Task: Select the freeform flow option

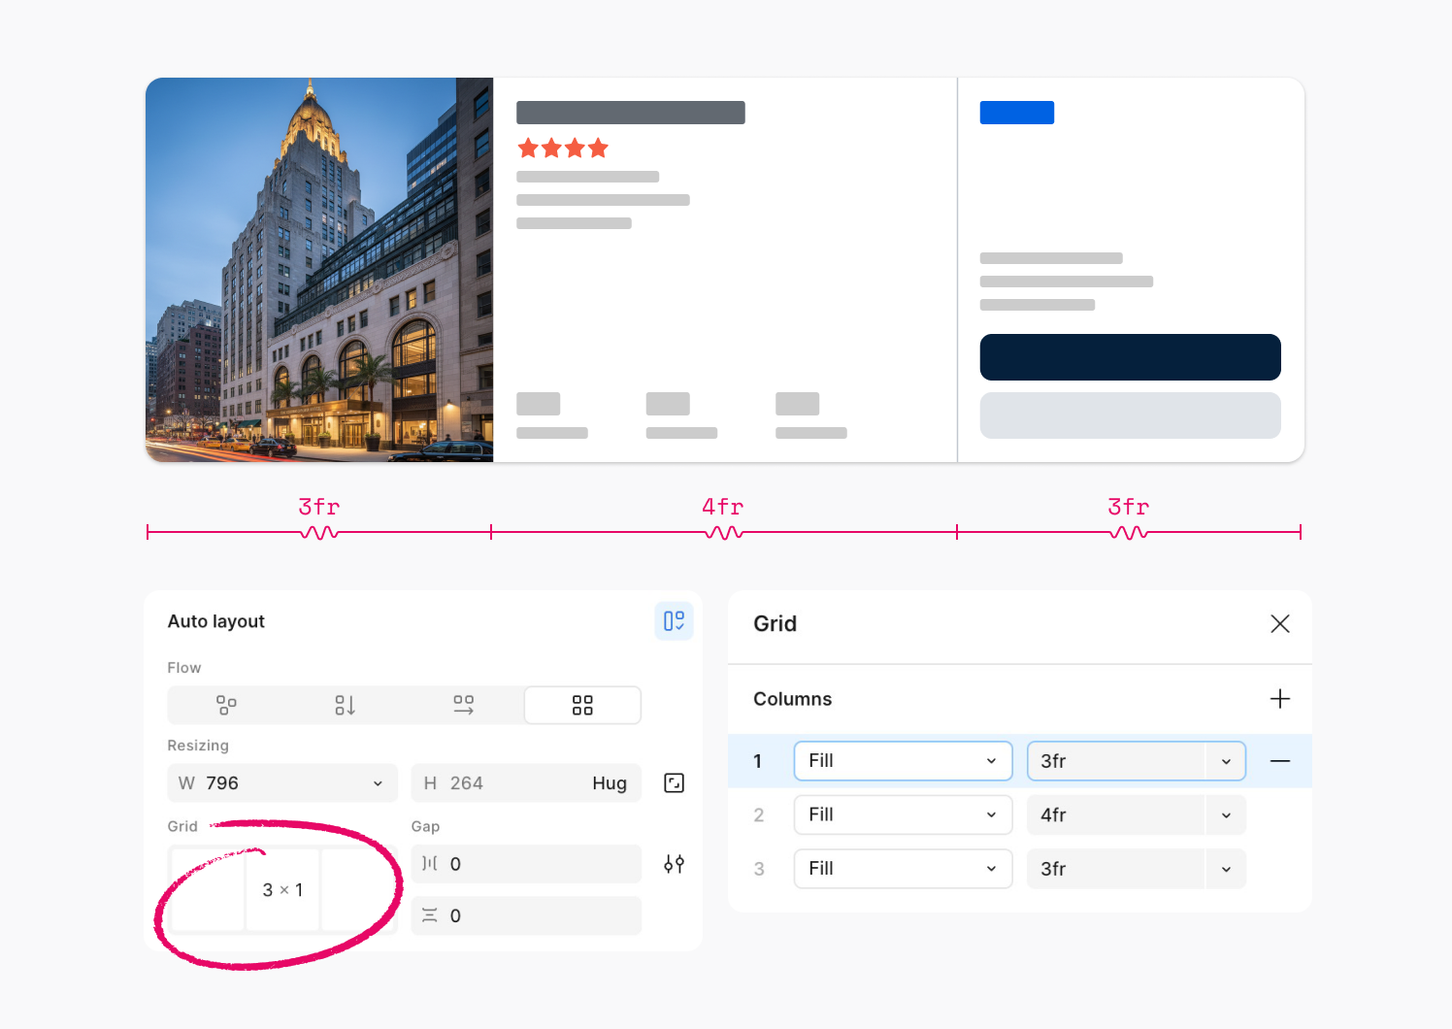Action: pos(226,705)
